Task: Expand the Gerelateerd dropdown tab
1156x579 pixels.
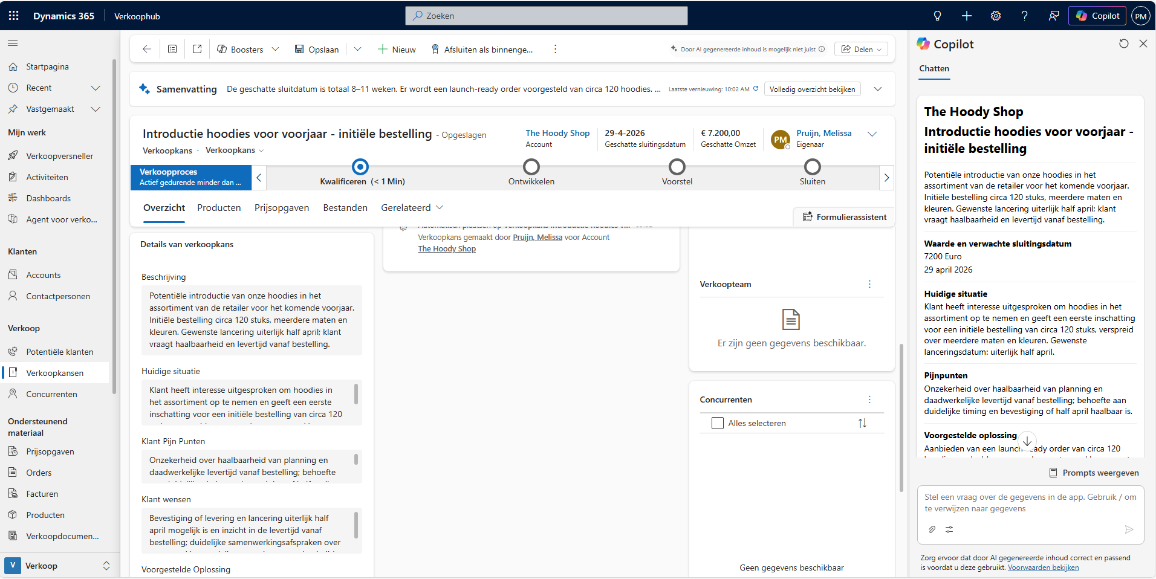Action: [412, 208]
